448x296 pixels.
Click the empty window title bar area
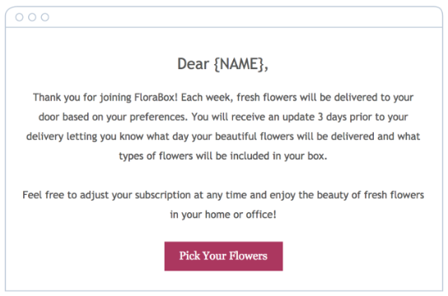245,17
